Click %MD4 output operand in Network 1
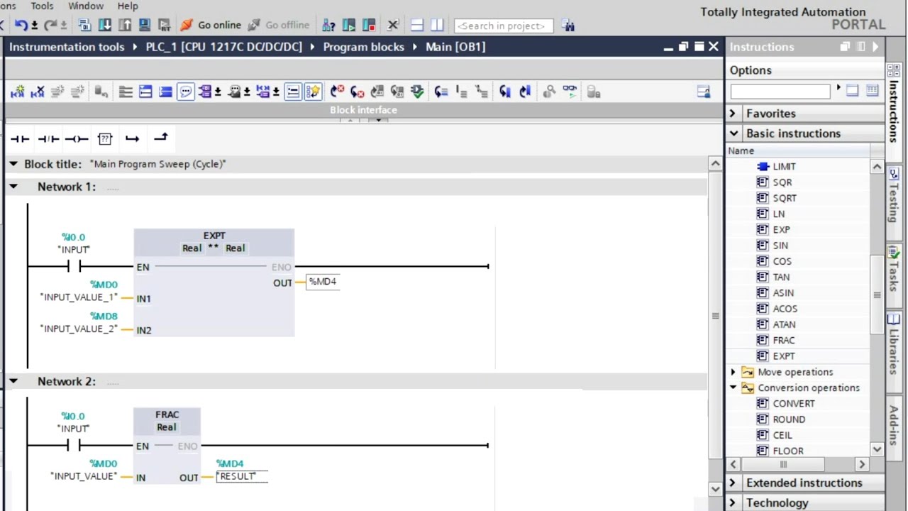 pos(323,282)
